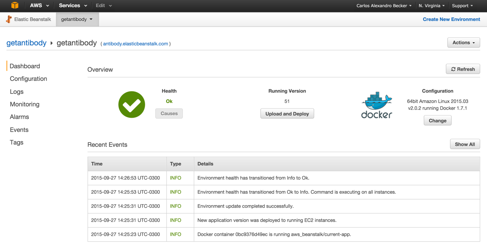Click INFO type in the 14:26:53 row

pyautogui.click(x=176, y=178)
